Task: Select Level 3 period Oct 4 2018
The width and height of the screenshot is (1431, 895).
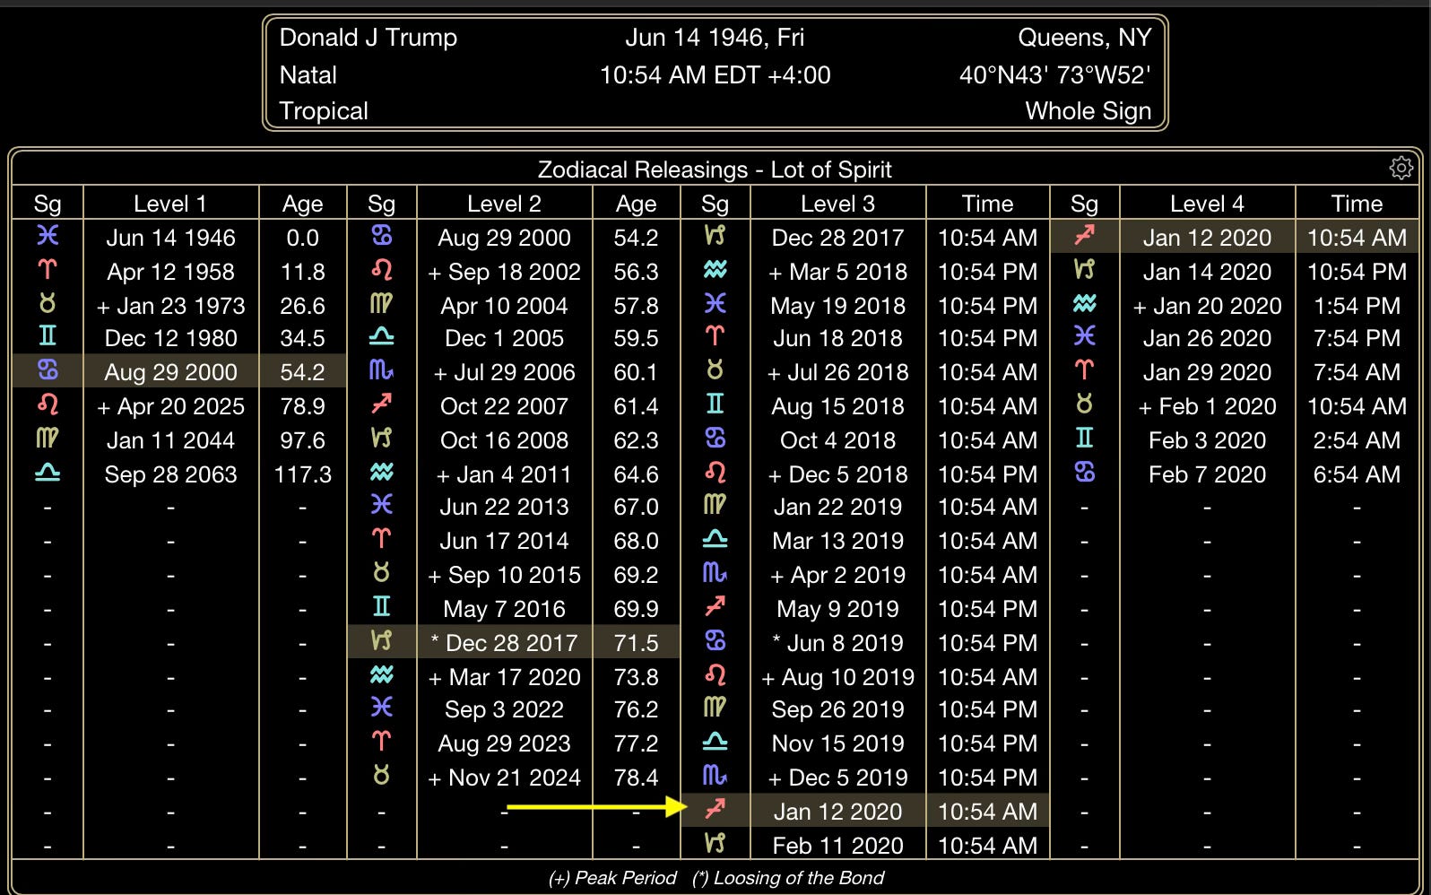Action: point(837,440)
